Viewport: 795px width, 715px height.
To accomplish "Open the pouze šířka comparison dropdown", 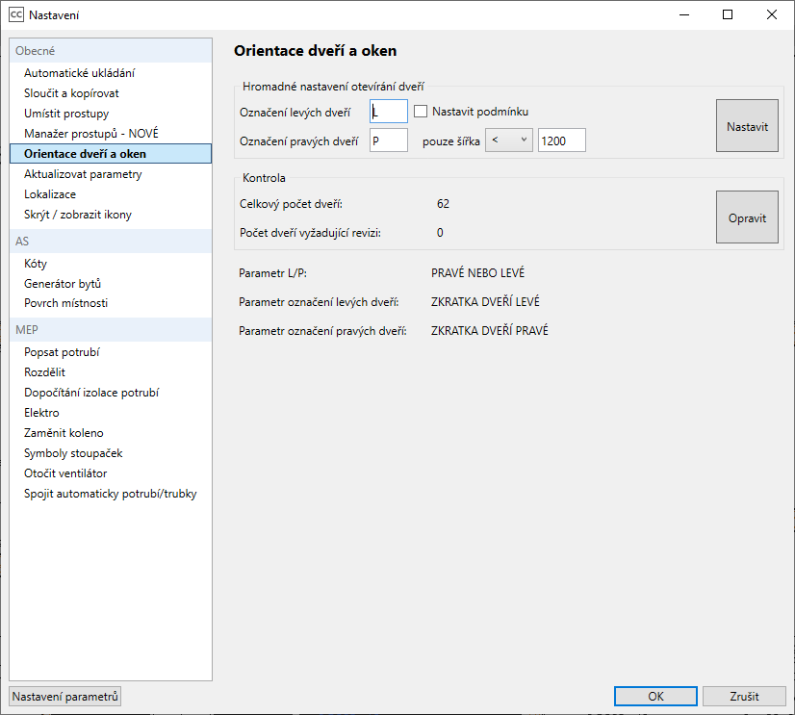I will (509, 140).
